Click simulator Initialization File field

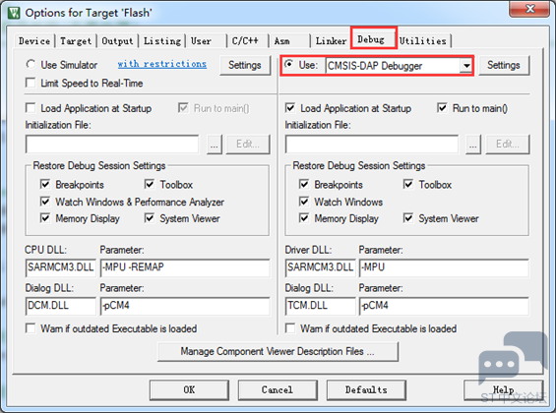pos(112,145)
